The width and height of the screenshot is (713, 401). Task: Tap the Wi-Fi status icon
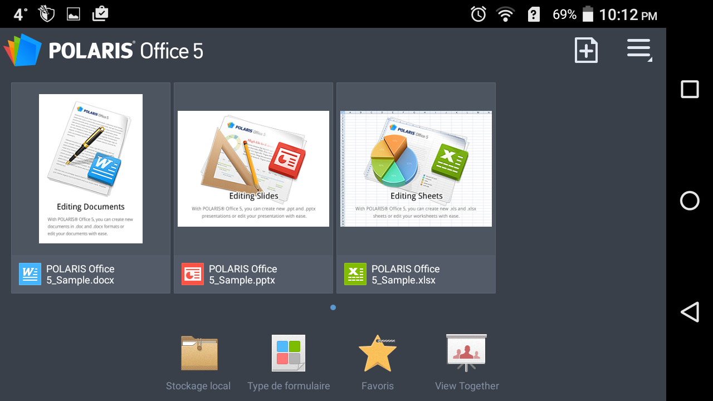coord(506,14)
